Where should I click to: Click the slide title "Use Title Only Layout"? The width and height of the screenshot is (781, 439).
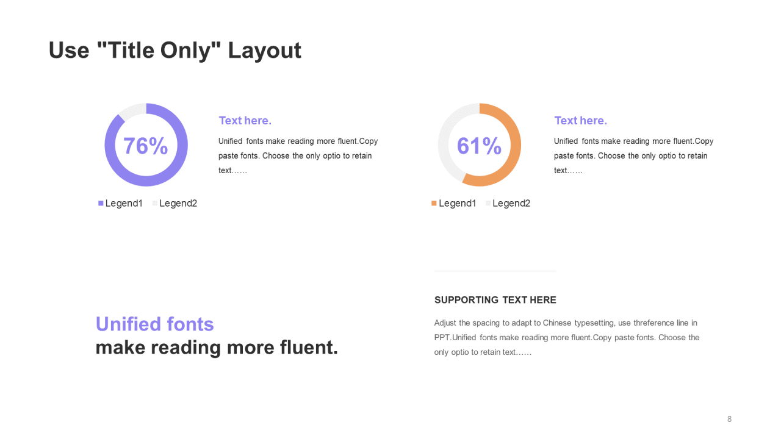tap(175, 51)
